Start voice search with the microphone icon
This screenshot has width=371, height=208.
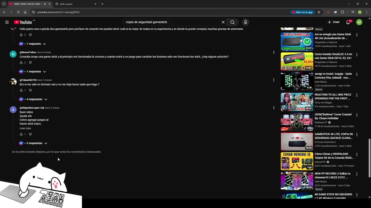[245, 22]
